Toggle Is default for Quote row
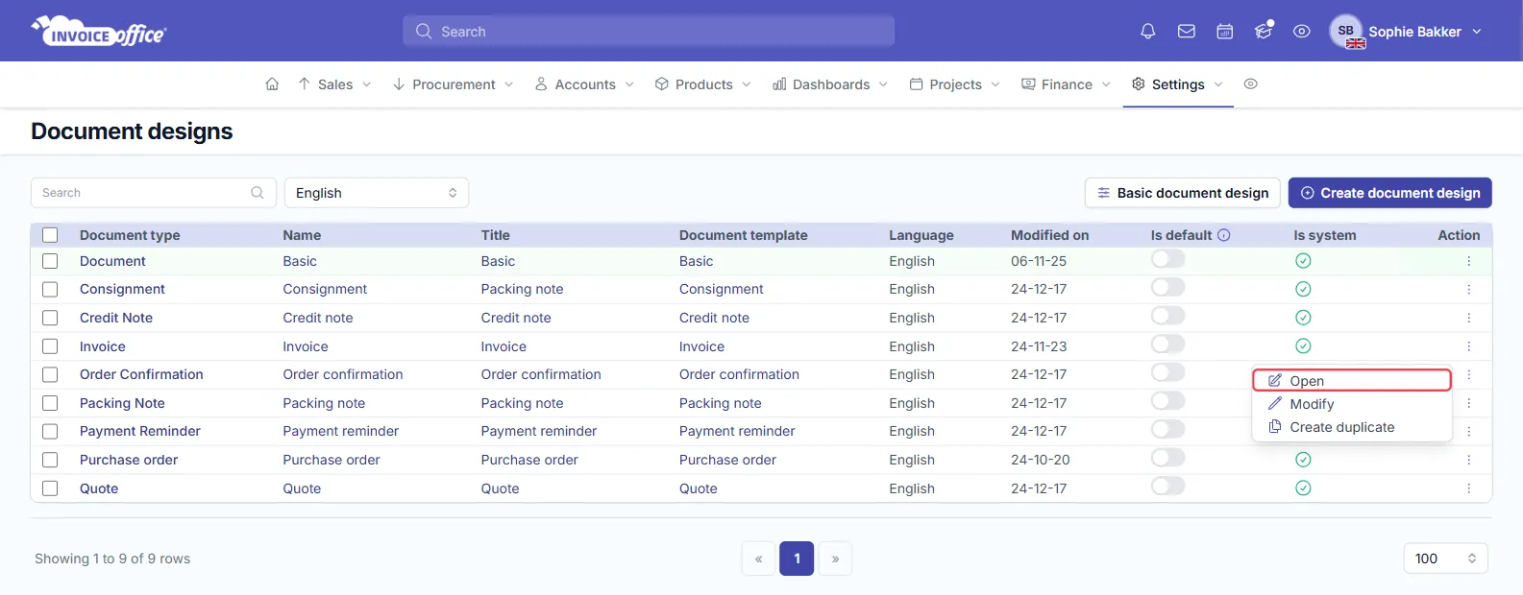This screenshot has width=1523, height=595. (x=1167, y=486)
